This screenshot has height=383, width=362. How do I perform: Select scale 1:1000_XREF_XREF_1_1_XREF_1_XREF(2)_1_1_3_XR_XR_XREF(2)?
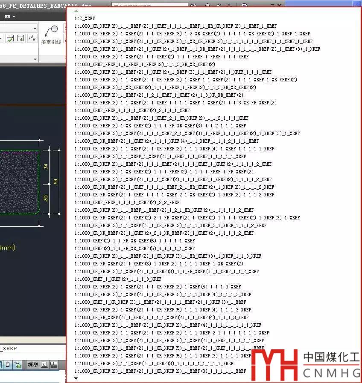145,64
